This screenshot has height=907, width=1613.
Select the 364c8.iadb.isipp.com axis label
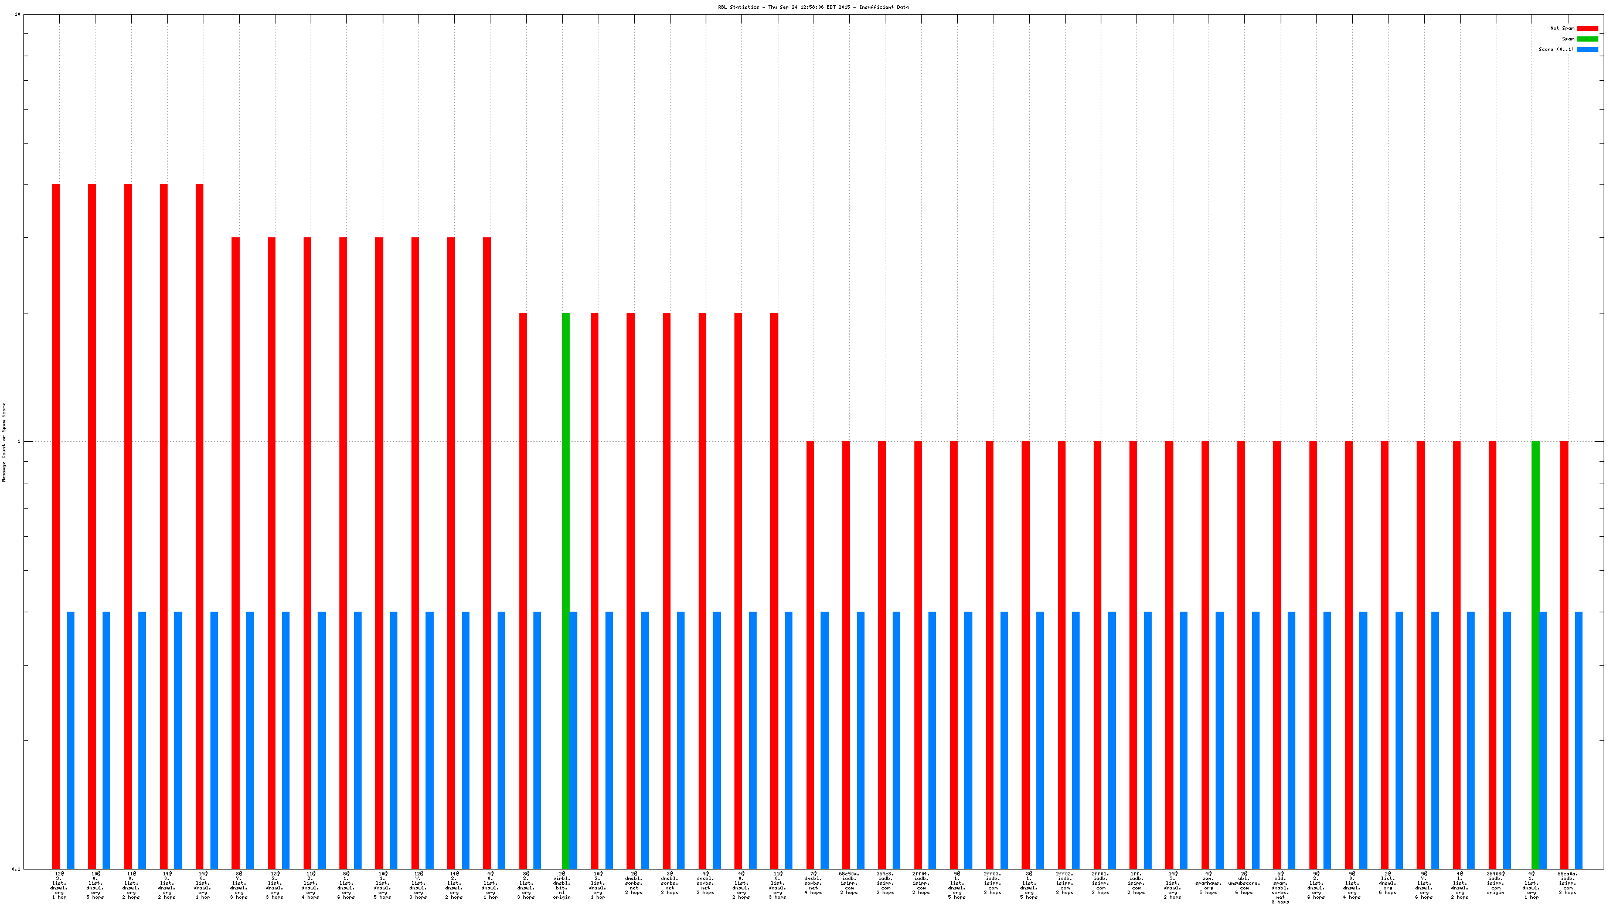[885, 883]
